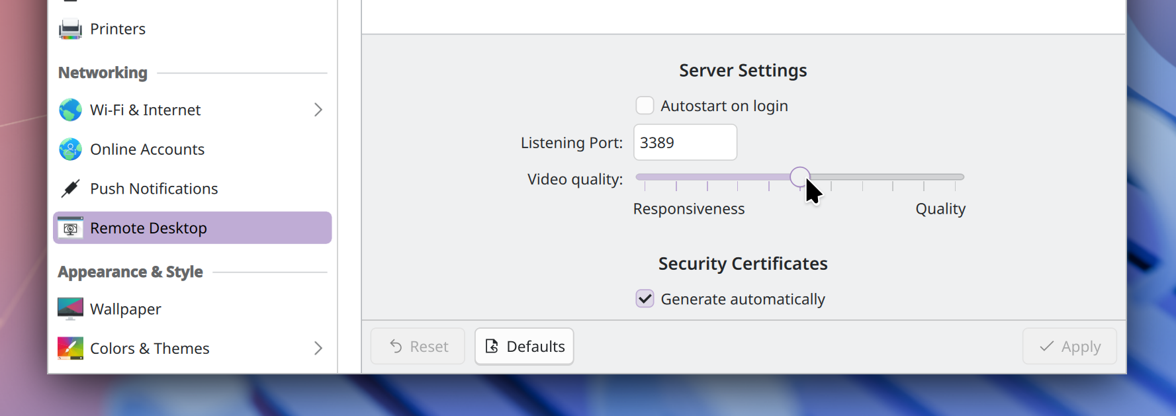Open the Wallpaper settings page
1176x416 pixels.
(x=192, y=309)
